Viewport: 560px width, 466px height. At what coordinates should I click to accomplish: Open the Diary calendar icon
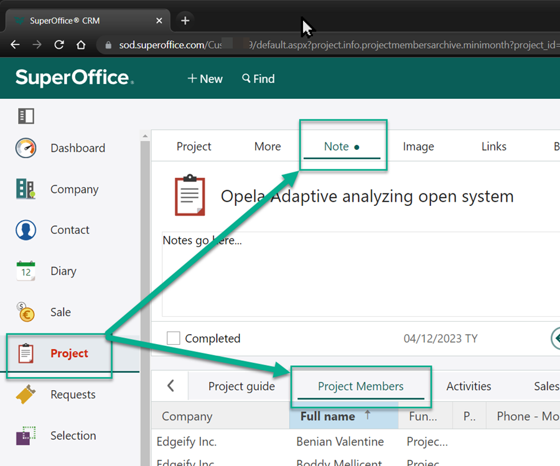point(26,271)
